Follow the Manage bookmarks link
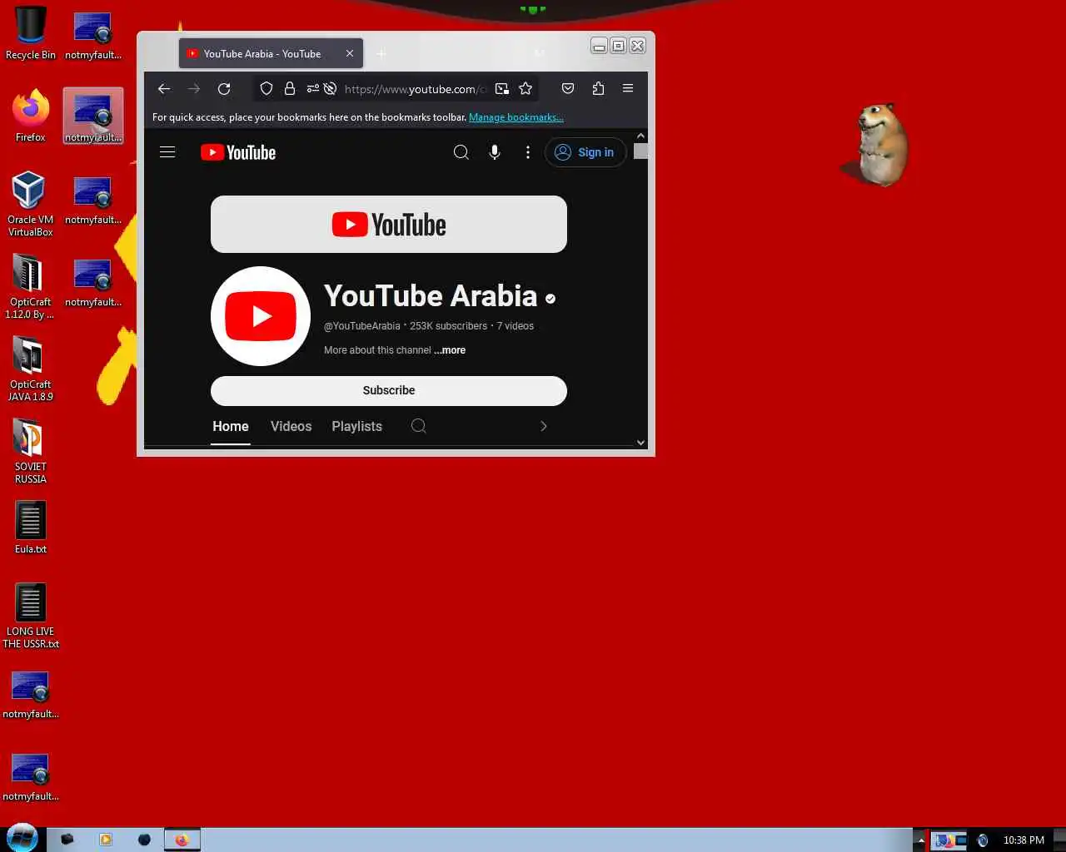 516,117
